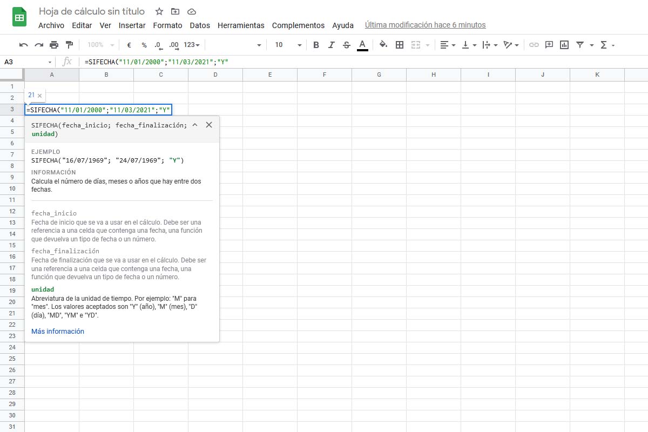Image resolution: width=648 pixels, height=432 pixels.
Task: Open the cell borders tool
Action: [400, 45]
